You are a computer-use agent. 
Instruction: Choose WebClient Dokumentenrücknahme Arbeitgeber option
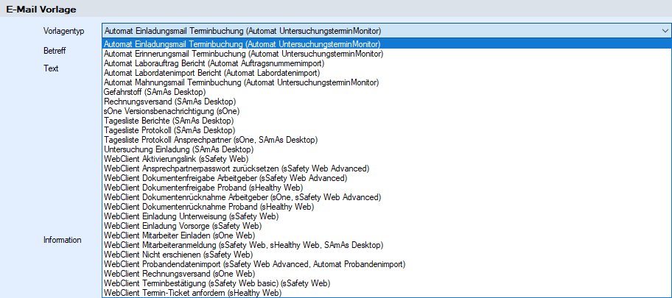pos(387,197)
